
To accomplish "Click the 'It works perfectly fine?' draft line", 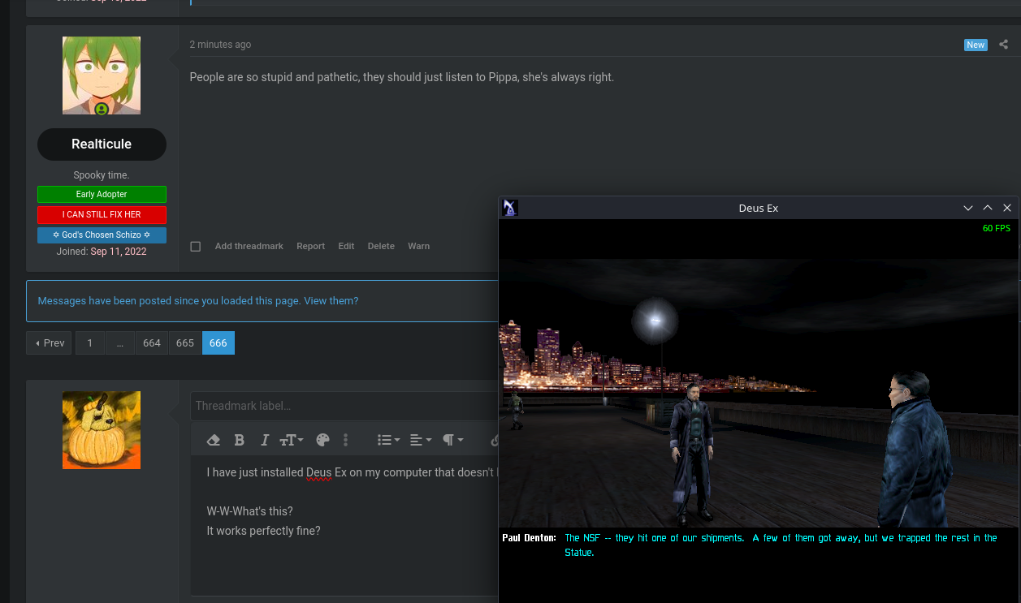I will [264, 531].
